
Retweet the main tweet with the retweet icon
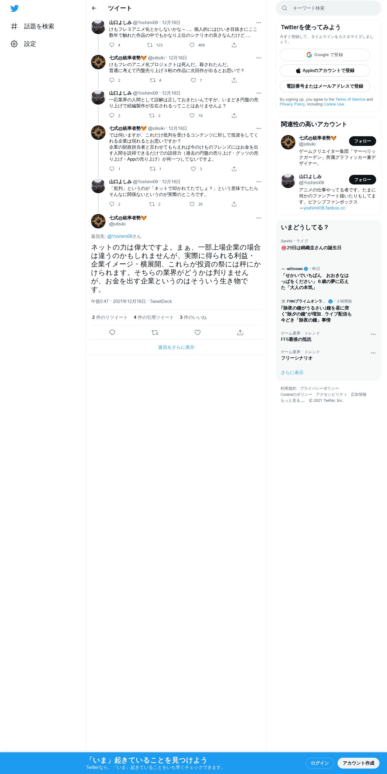click(x=155, y=332)
